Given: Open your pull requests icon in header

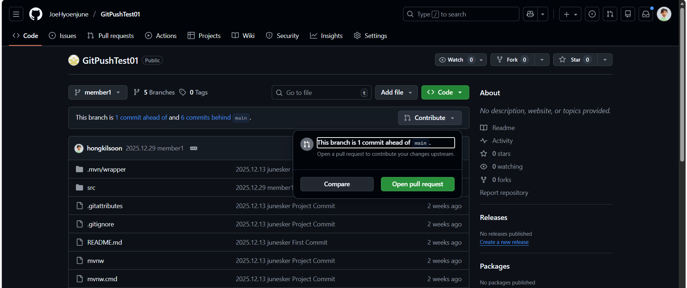Looking at the screenshot, I should coord(610,14).
